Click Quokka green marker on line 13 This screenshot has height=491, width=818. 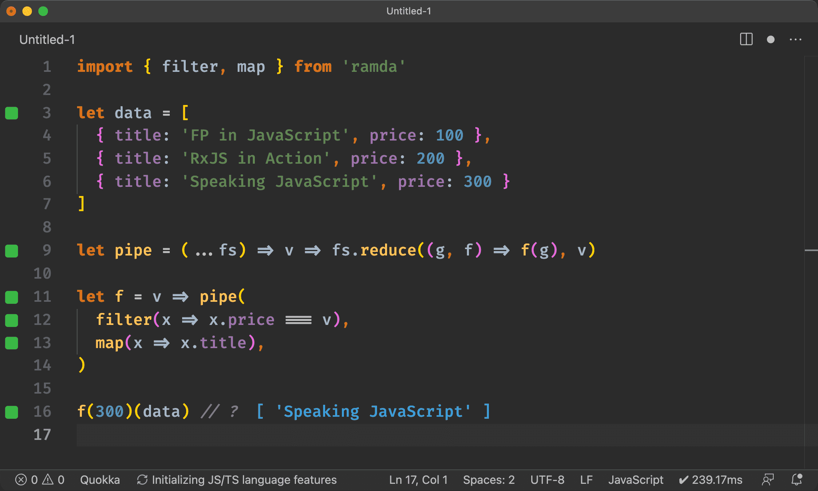(12, 343)
